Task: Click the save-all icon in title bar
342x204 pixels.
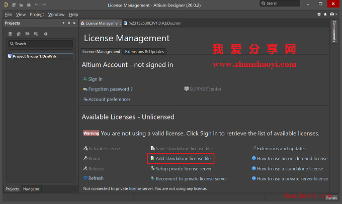Action: point(14,5)
